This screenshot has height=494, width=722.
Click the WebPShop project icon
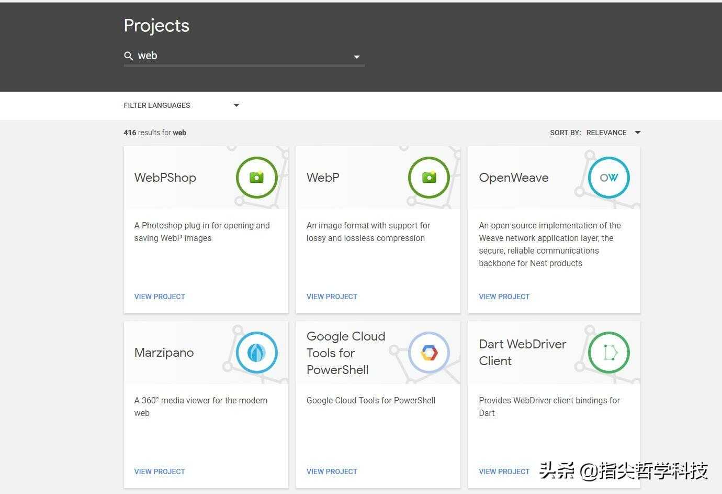click(x=256, y=178)
